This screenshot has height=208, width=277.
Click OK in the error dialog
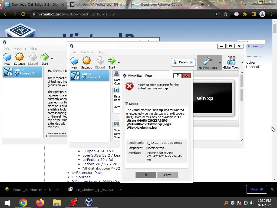pyautogui.click(x=145, y=175)
